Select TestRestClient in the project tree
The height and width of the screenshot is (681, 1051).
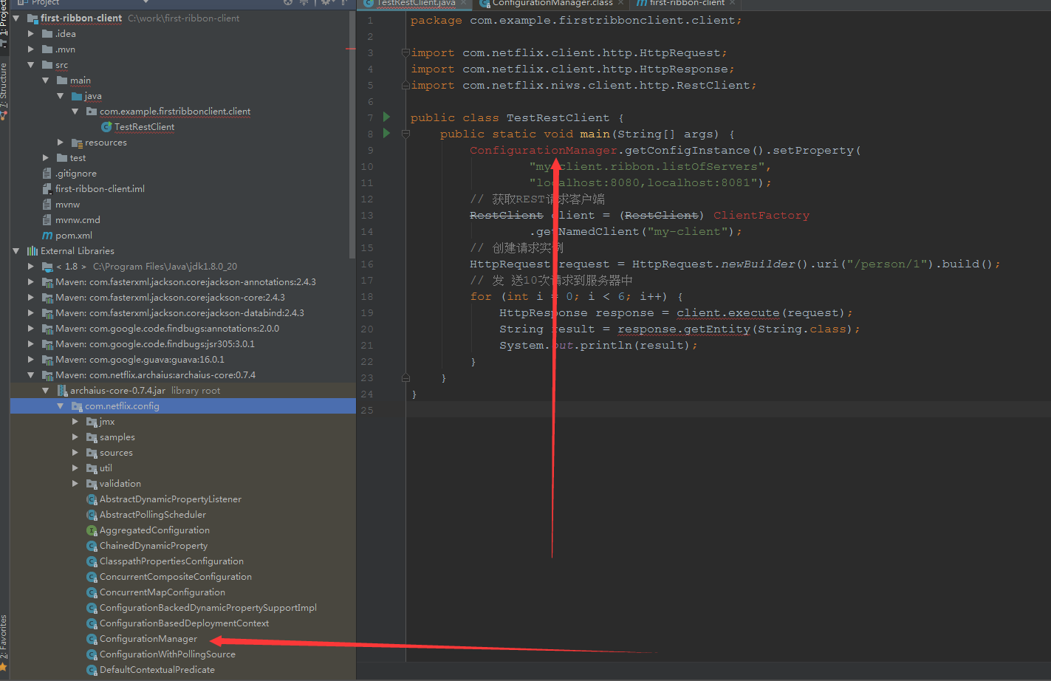tap(145, 127)
